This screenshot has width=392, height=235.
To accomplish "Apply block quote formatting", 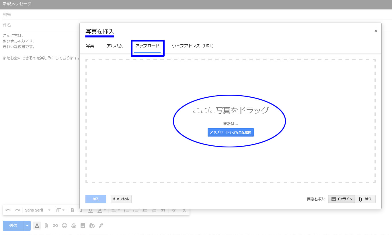I will tap(163, 210).
